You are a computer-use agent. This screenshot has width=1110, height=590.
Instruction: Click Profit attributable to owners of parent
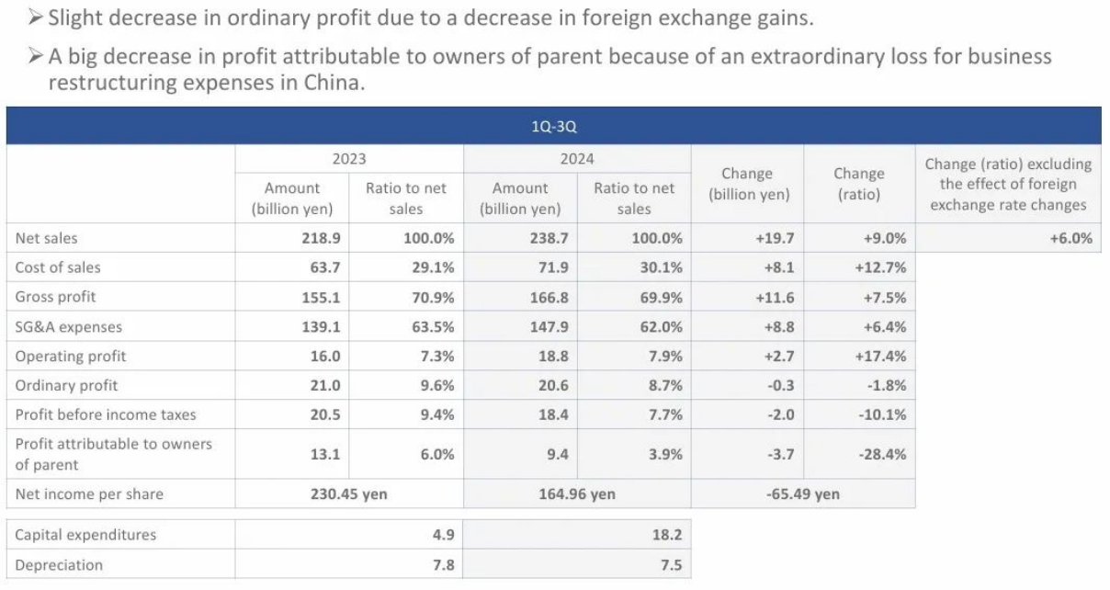point(114,454)
